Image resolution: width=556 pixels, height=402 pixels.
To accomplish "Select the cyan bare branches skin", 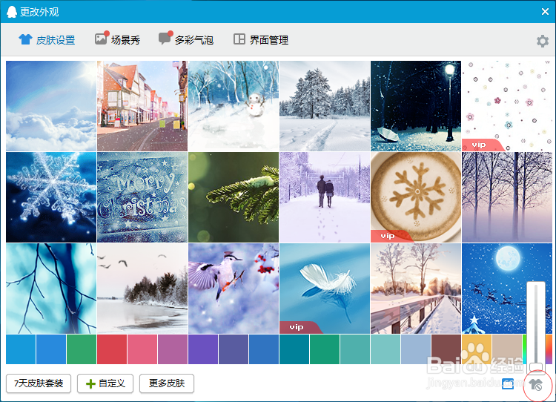I will [x=51, y=289].
